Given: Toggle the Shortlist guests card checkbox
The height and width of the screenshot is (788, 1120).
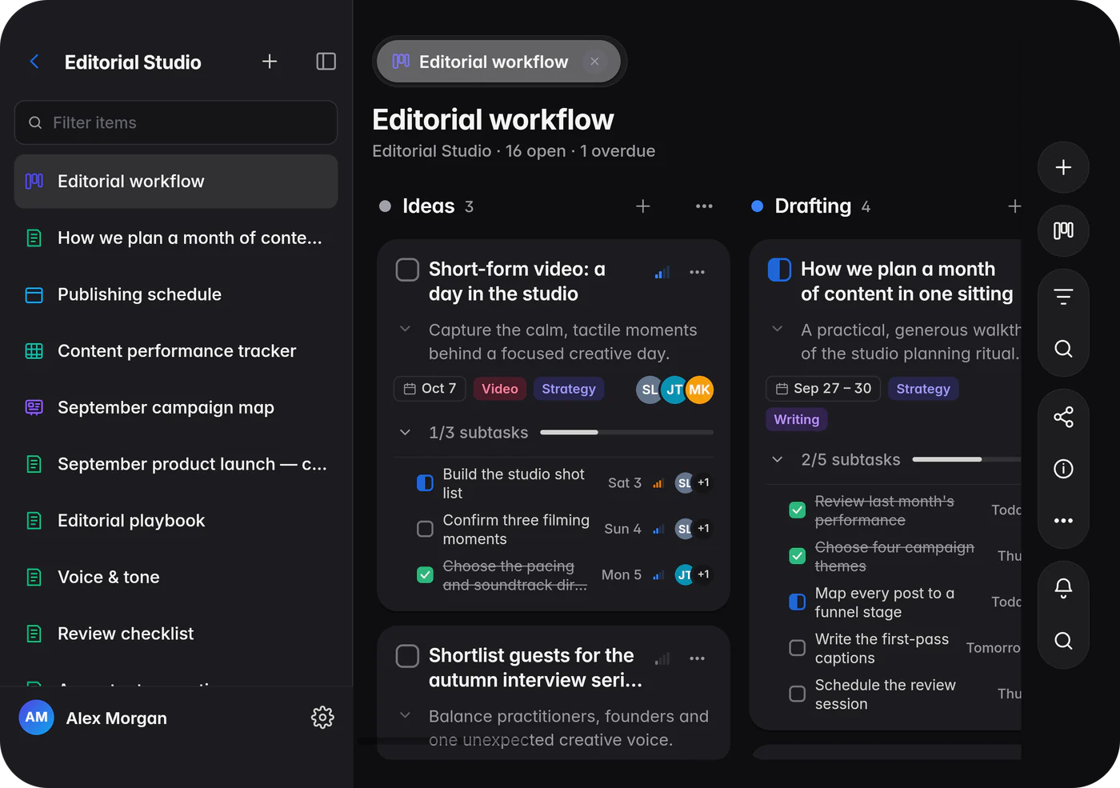Looking at the screenshot, I should click(x=407, y=656).
